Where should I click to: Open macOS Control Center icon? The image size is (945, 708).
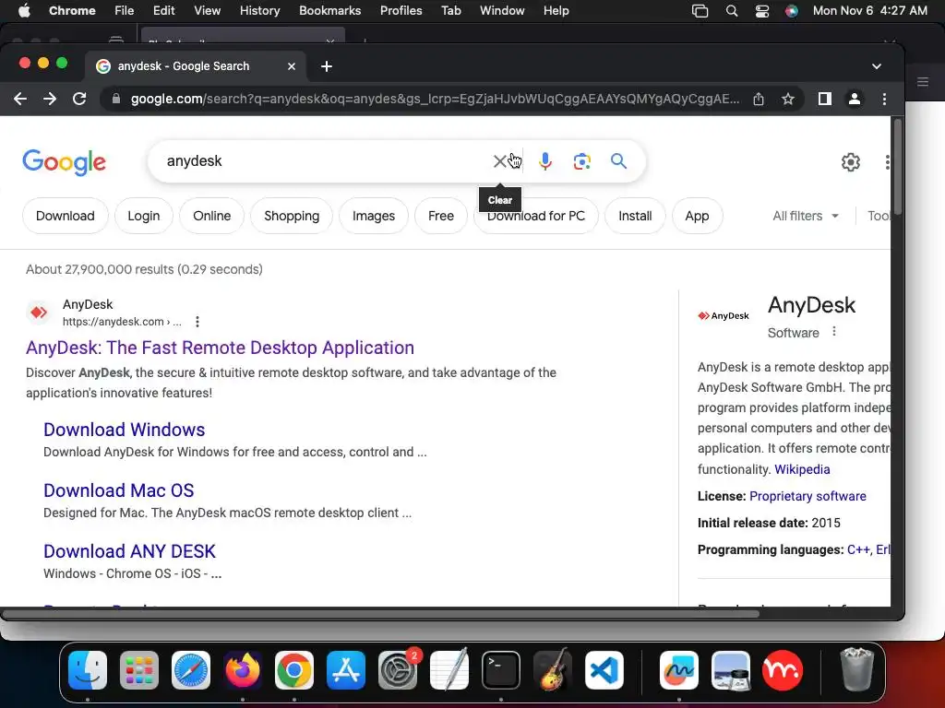coord(761,11)
